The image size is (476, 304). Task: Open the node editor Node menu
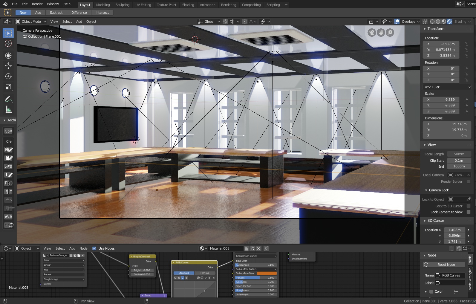(83, 248)
